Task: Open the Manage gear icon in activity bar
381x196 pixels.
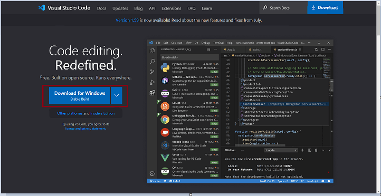Action: [x=153, y=173]
